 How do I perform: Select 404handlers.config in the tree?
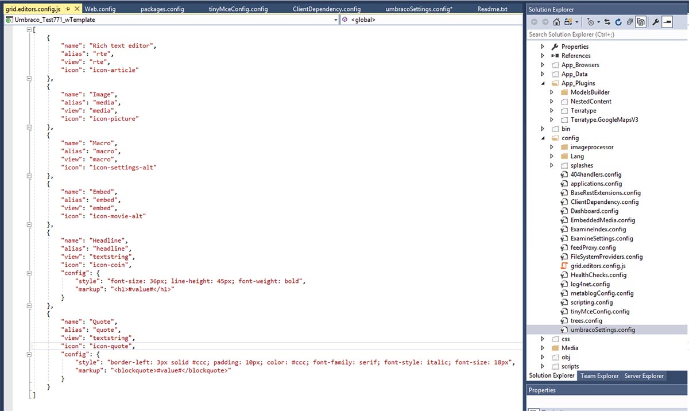point(596,175)
